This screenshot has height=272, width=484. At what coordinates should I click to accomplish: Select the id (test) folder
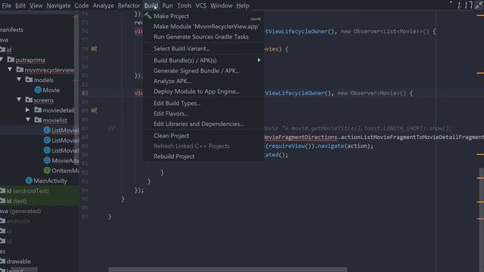[x=17, y=201]
